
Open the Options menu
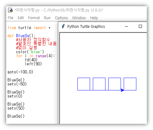61,18
